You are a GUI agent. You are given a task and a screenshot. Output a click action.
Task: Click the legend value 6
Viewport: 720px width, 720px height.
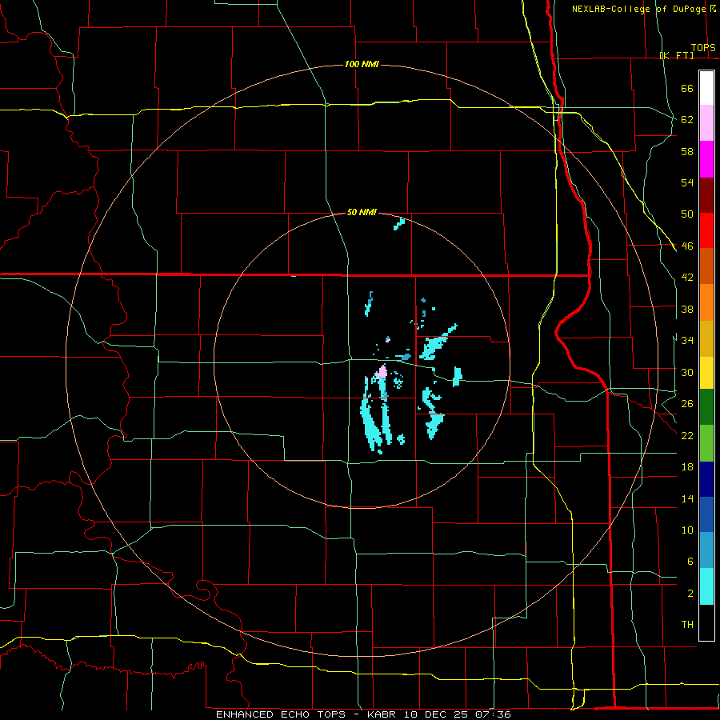(690, 562)
